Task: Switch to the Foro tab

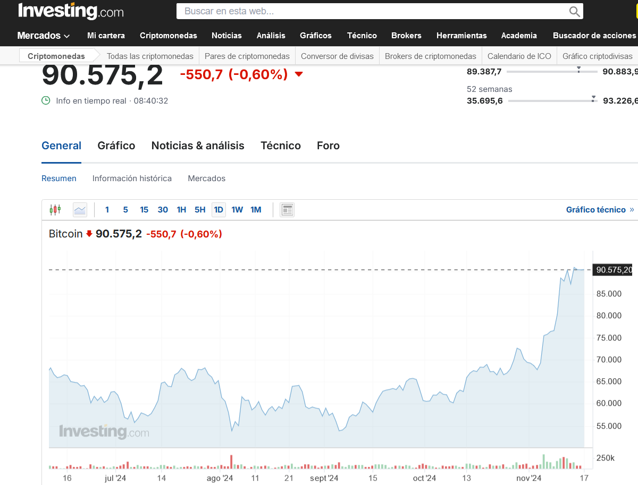Action: pos(328,146)
